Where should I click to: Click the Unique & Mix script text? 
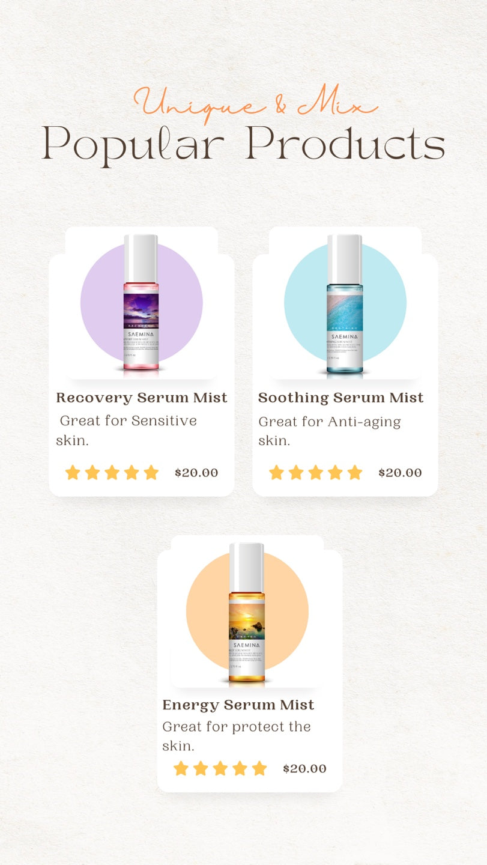pyautogui.click(x=256, y=103)
